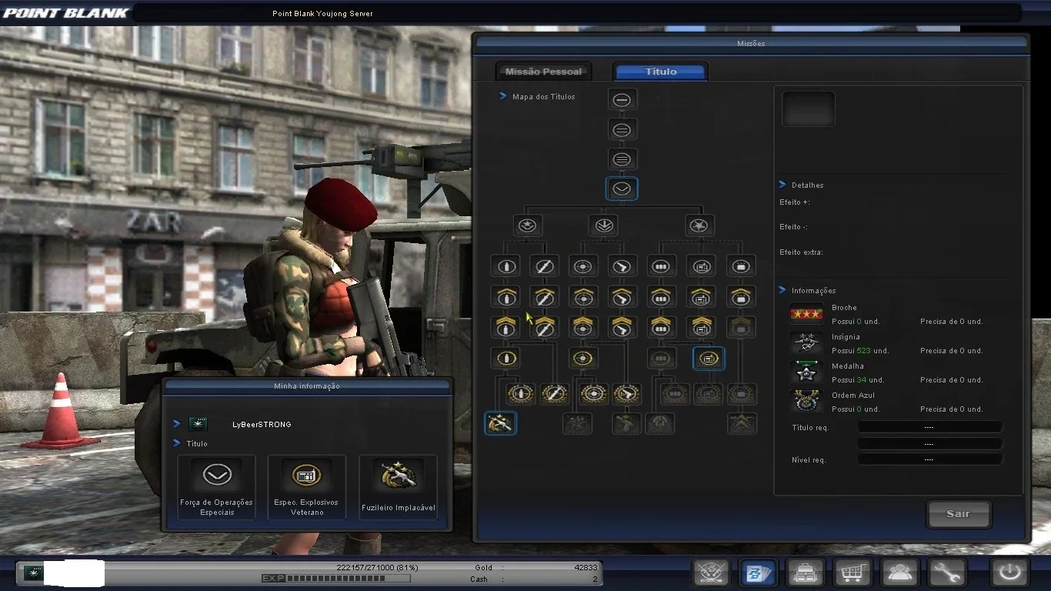1051x591 pixels.
Task: Select the gold-ringed bullet title node
Action: point(505,358)
